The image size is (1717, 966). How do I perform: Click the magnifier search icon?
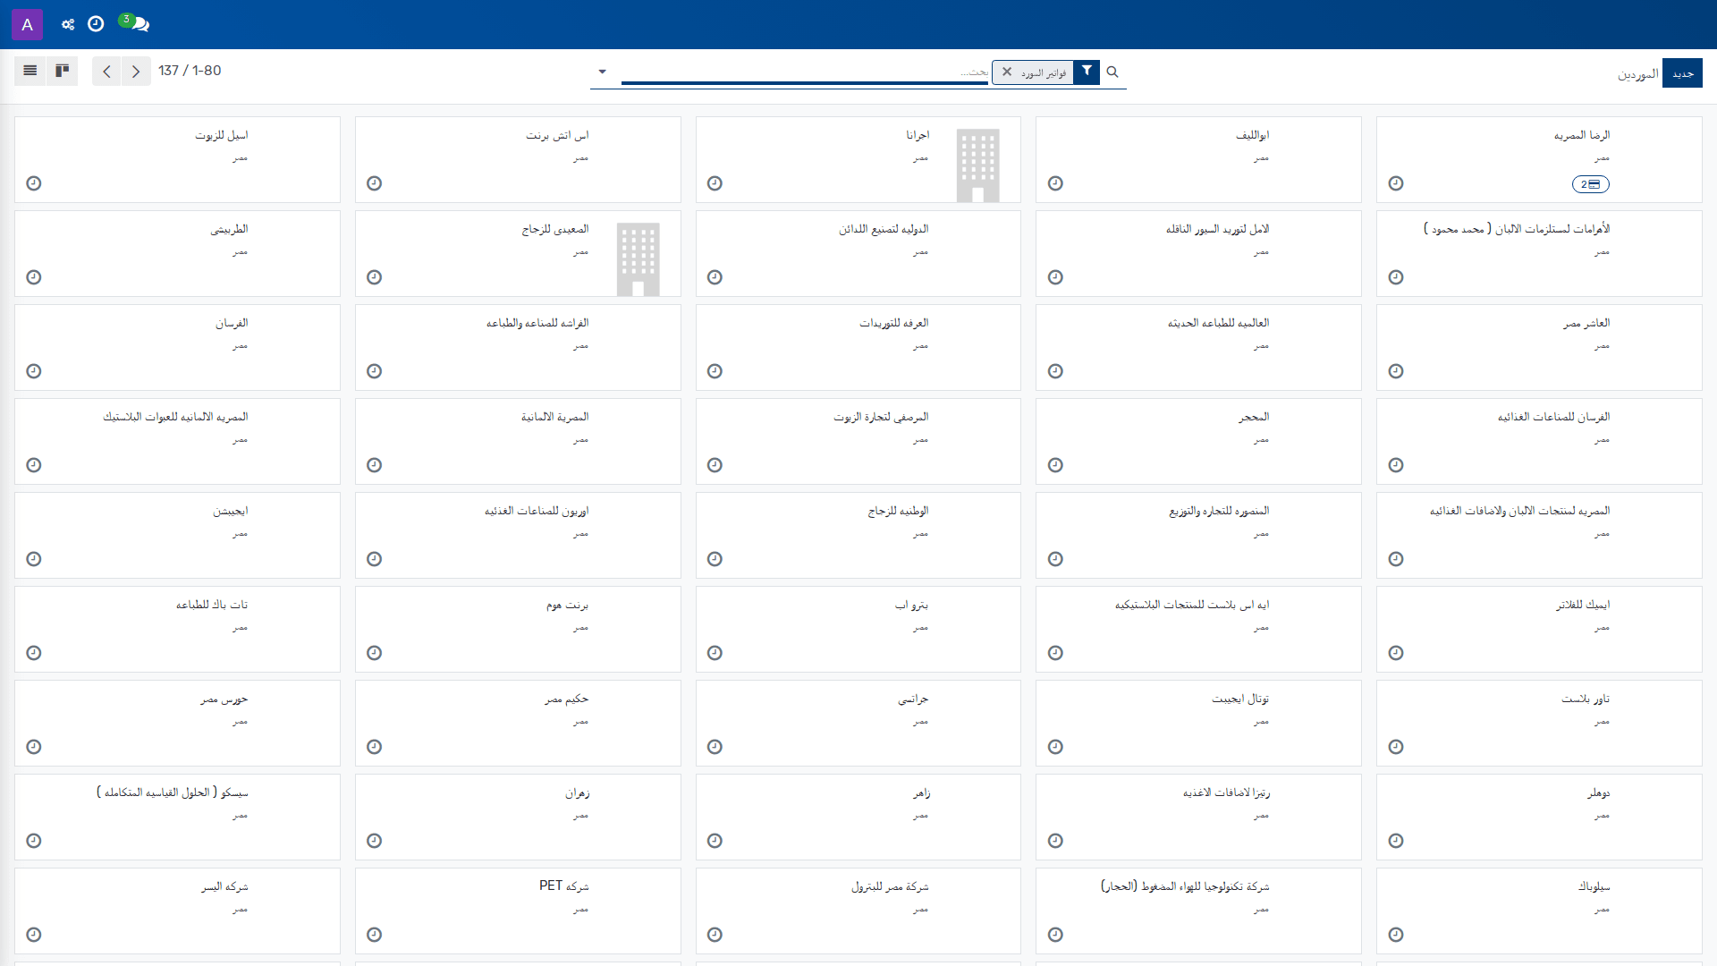pos(1112,72)
